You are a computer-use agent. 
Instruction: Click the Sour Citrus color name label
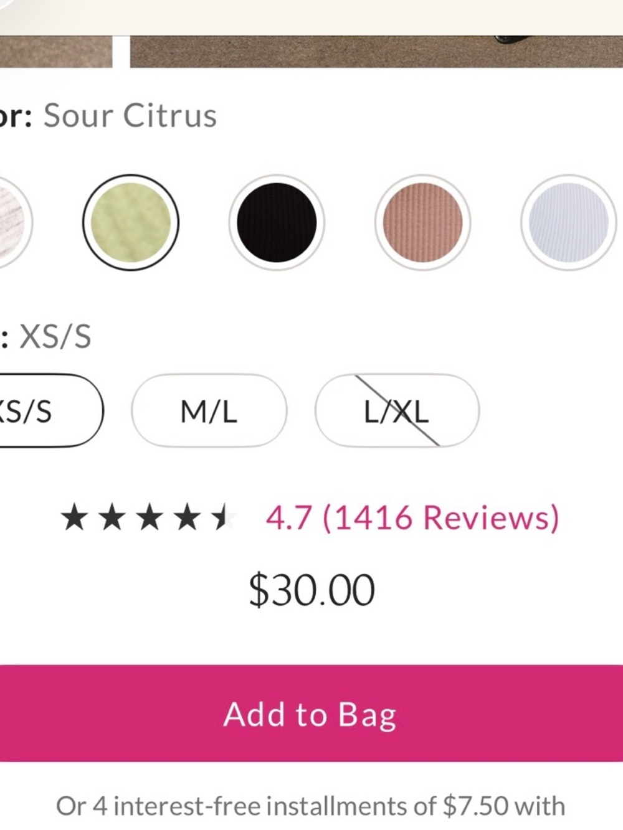(x=130, y=116)
